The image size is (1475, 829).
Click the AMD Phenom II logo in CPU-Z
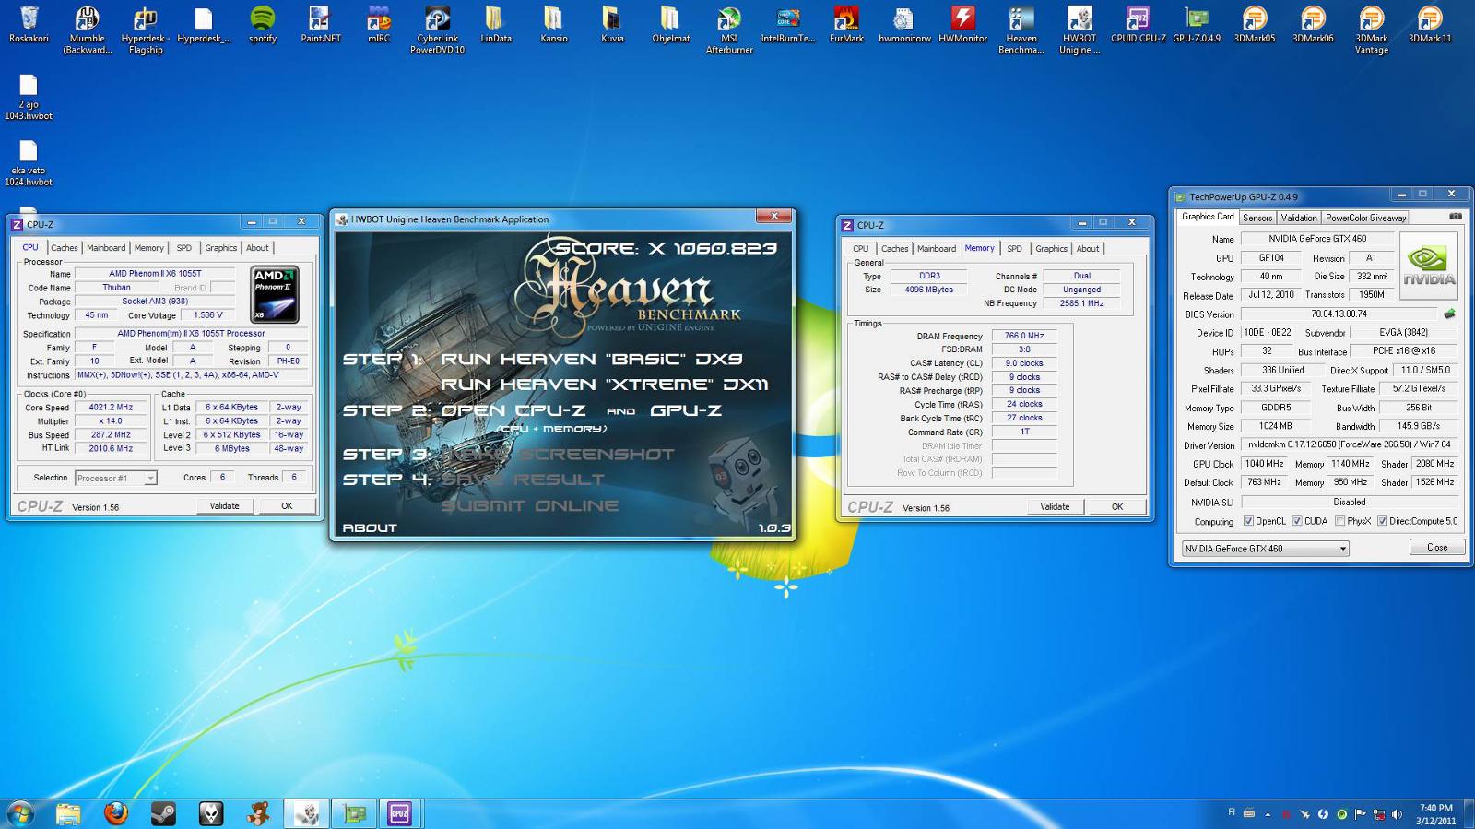275,294
